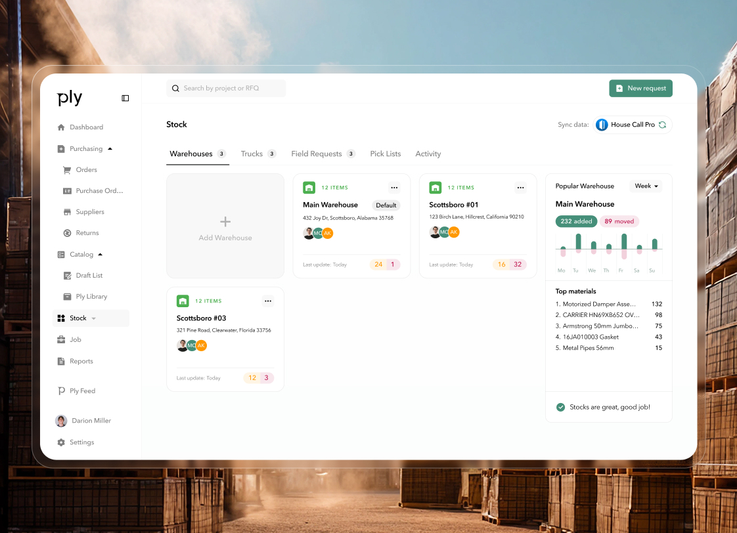
Task: Click CARRIER HN69XB652 material row
Action: (x=609, y=315)
